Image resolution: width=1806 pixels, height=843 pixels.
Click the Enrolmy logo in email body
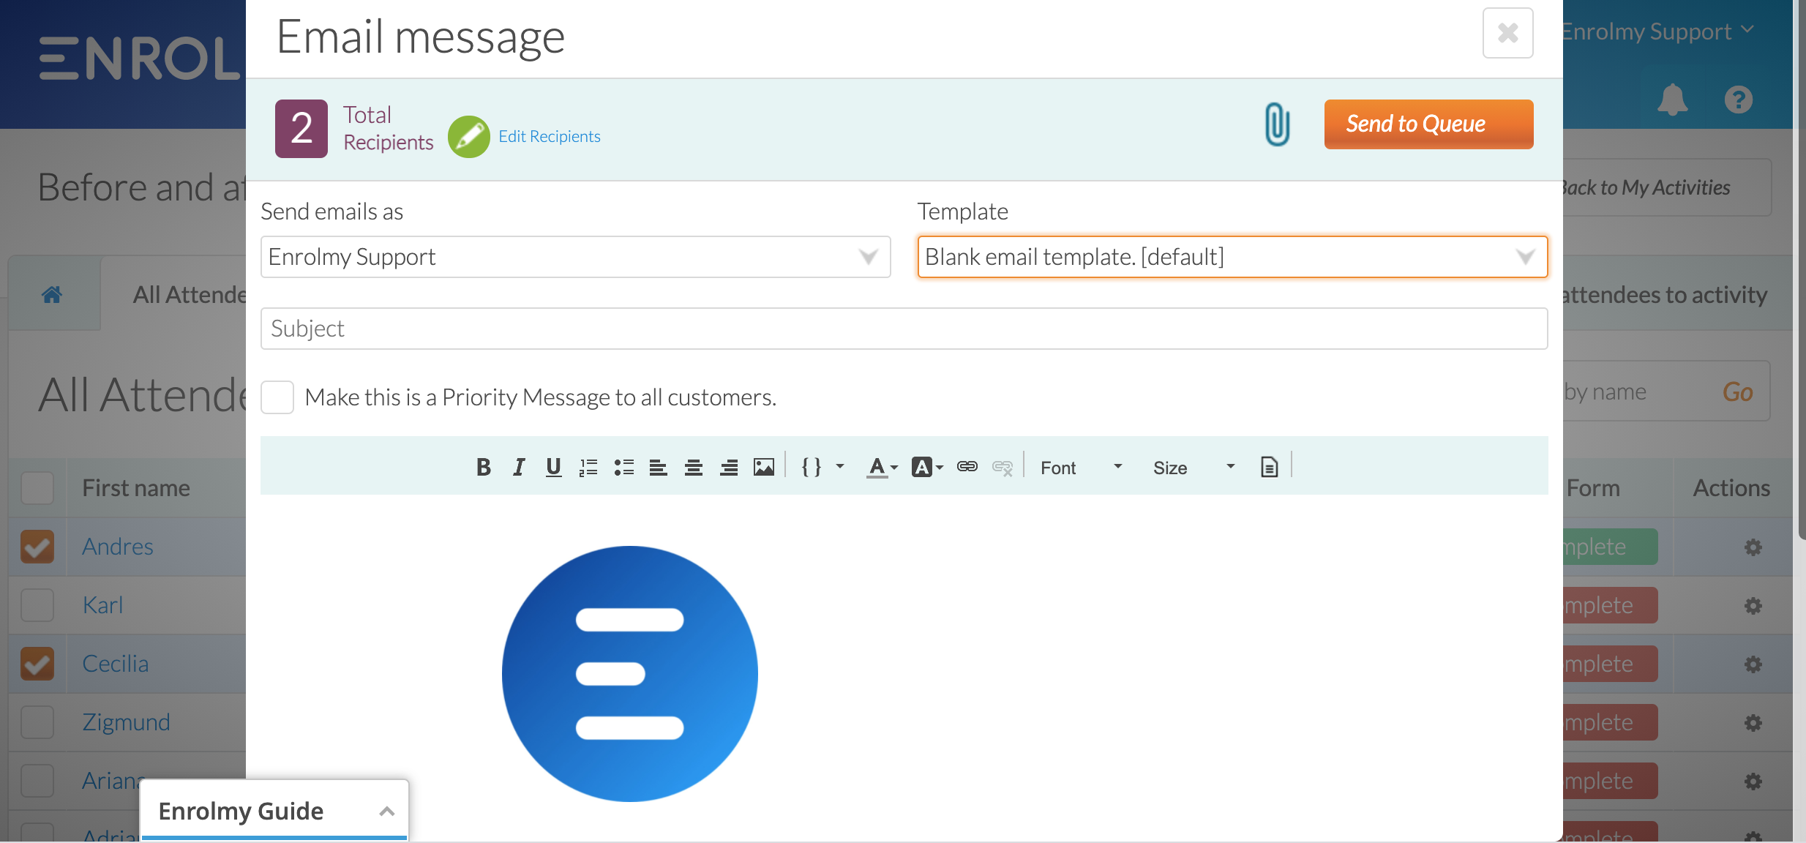pyautogui.click(x=630, y=674)
